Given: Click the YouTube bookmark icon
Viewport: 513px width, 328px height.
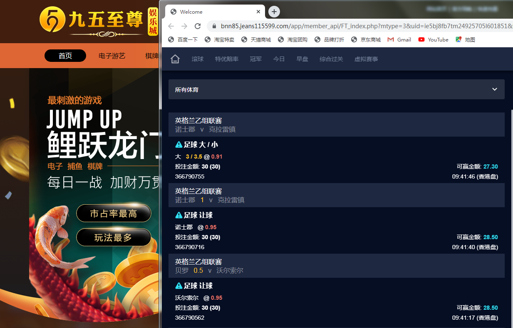Looking at the screenshot, I should tap(421, 40).
